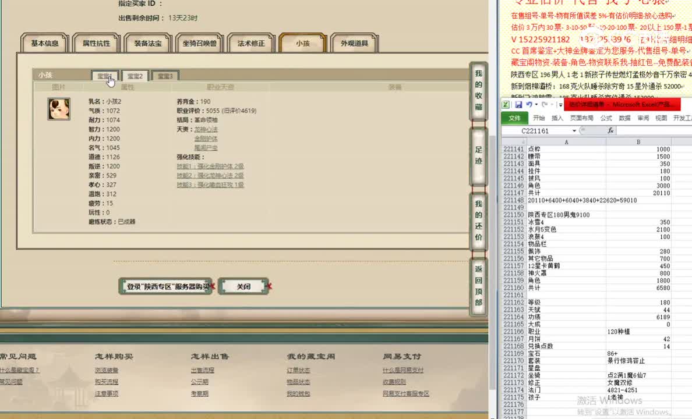Click the child portrait thumbnail
This screenshot has height=419, width=692.
point(59,109)
